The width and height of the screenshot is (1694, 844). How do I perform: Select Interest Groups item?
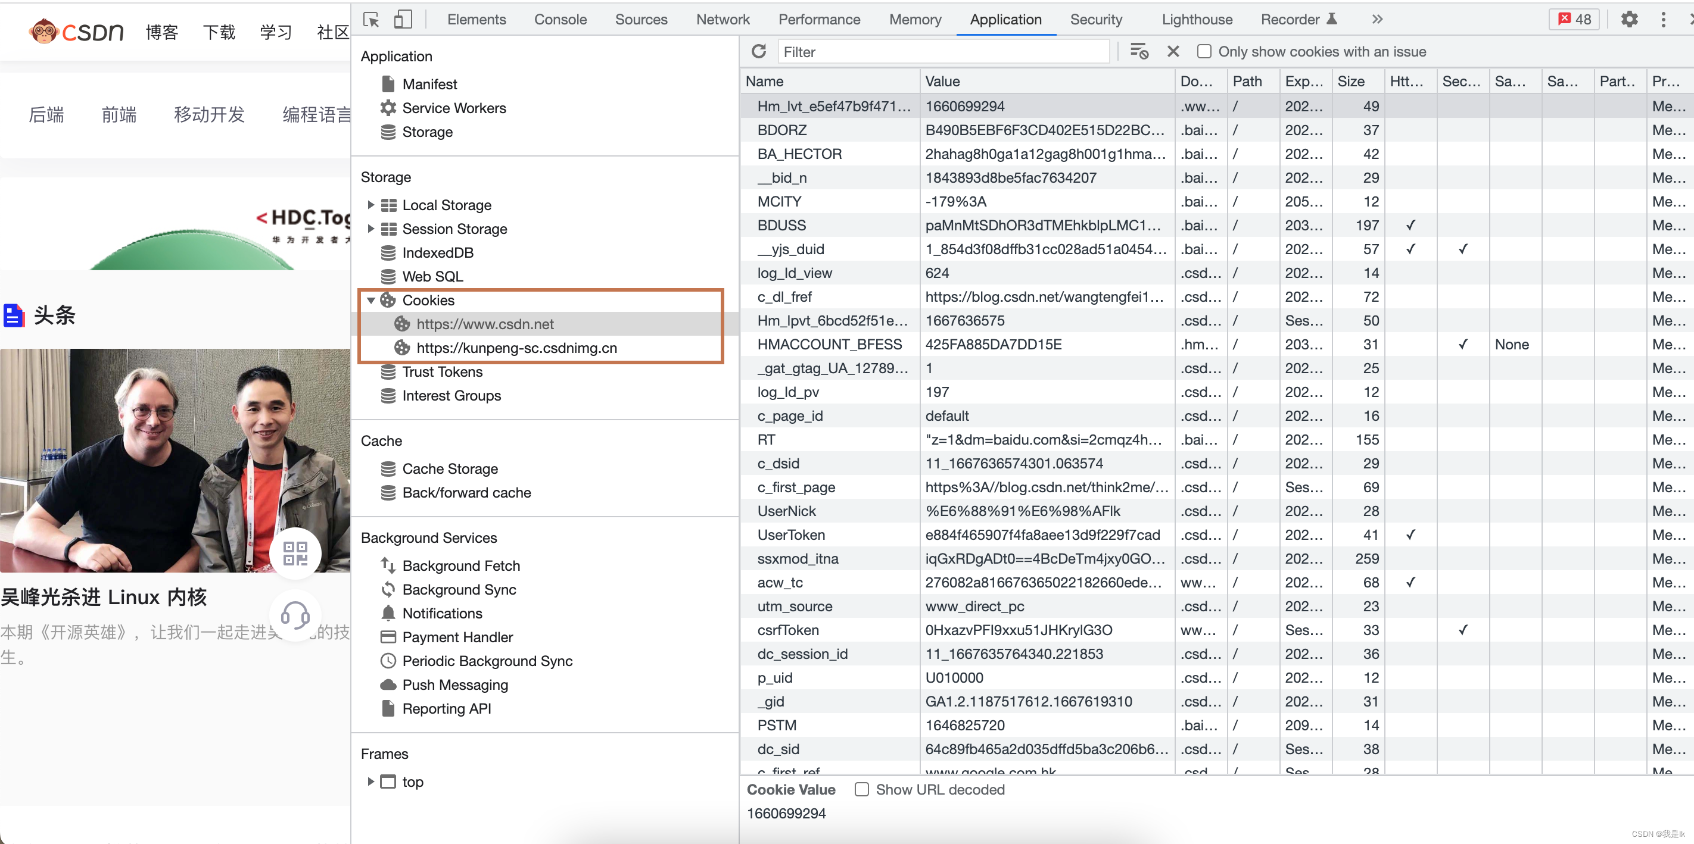pyautogui.click(x=451, y=396)
